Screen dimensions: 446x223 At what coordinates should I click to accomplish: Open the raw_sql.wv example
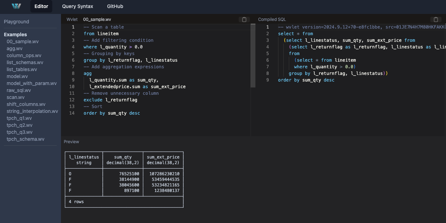click(19, 90)
